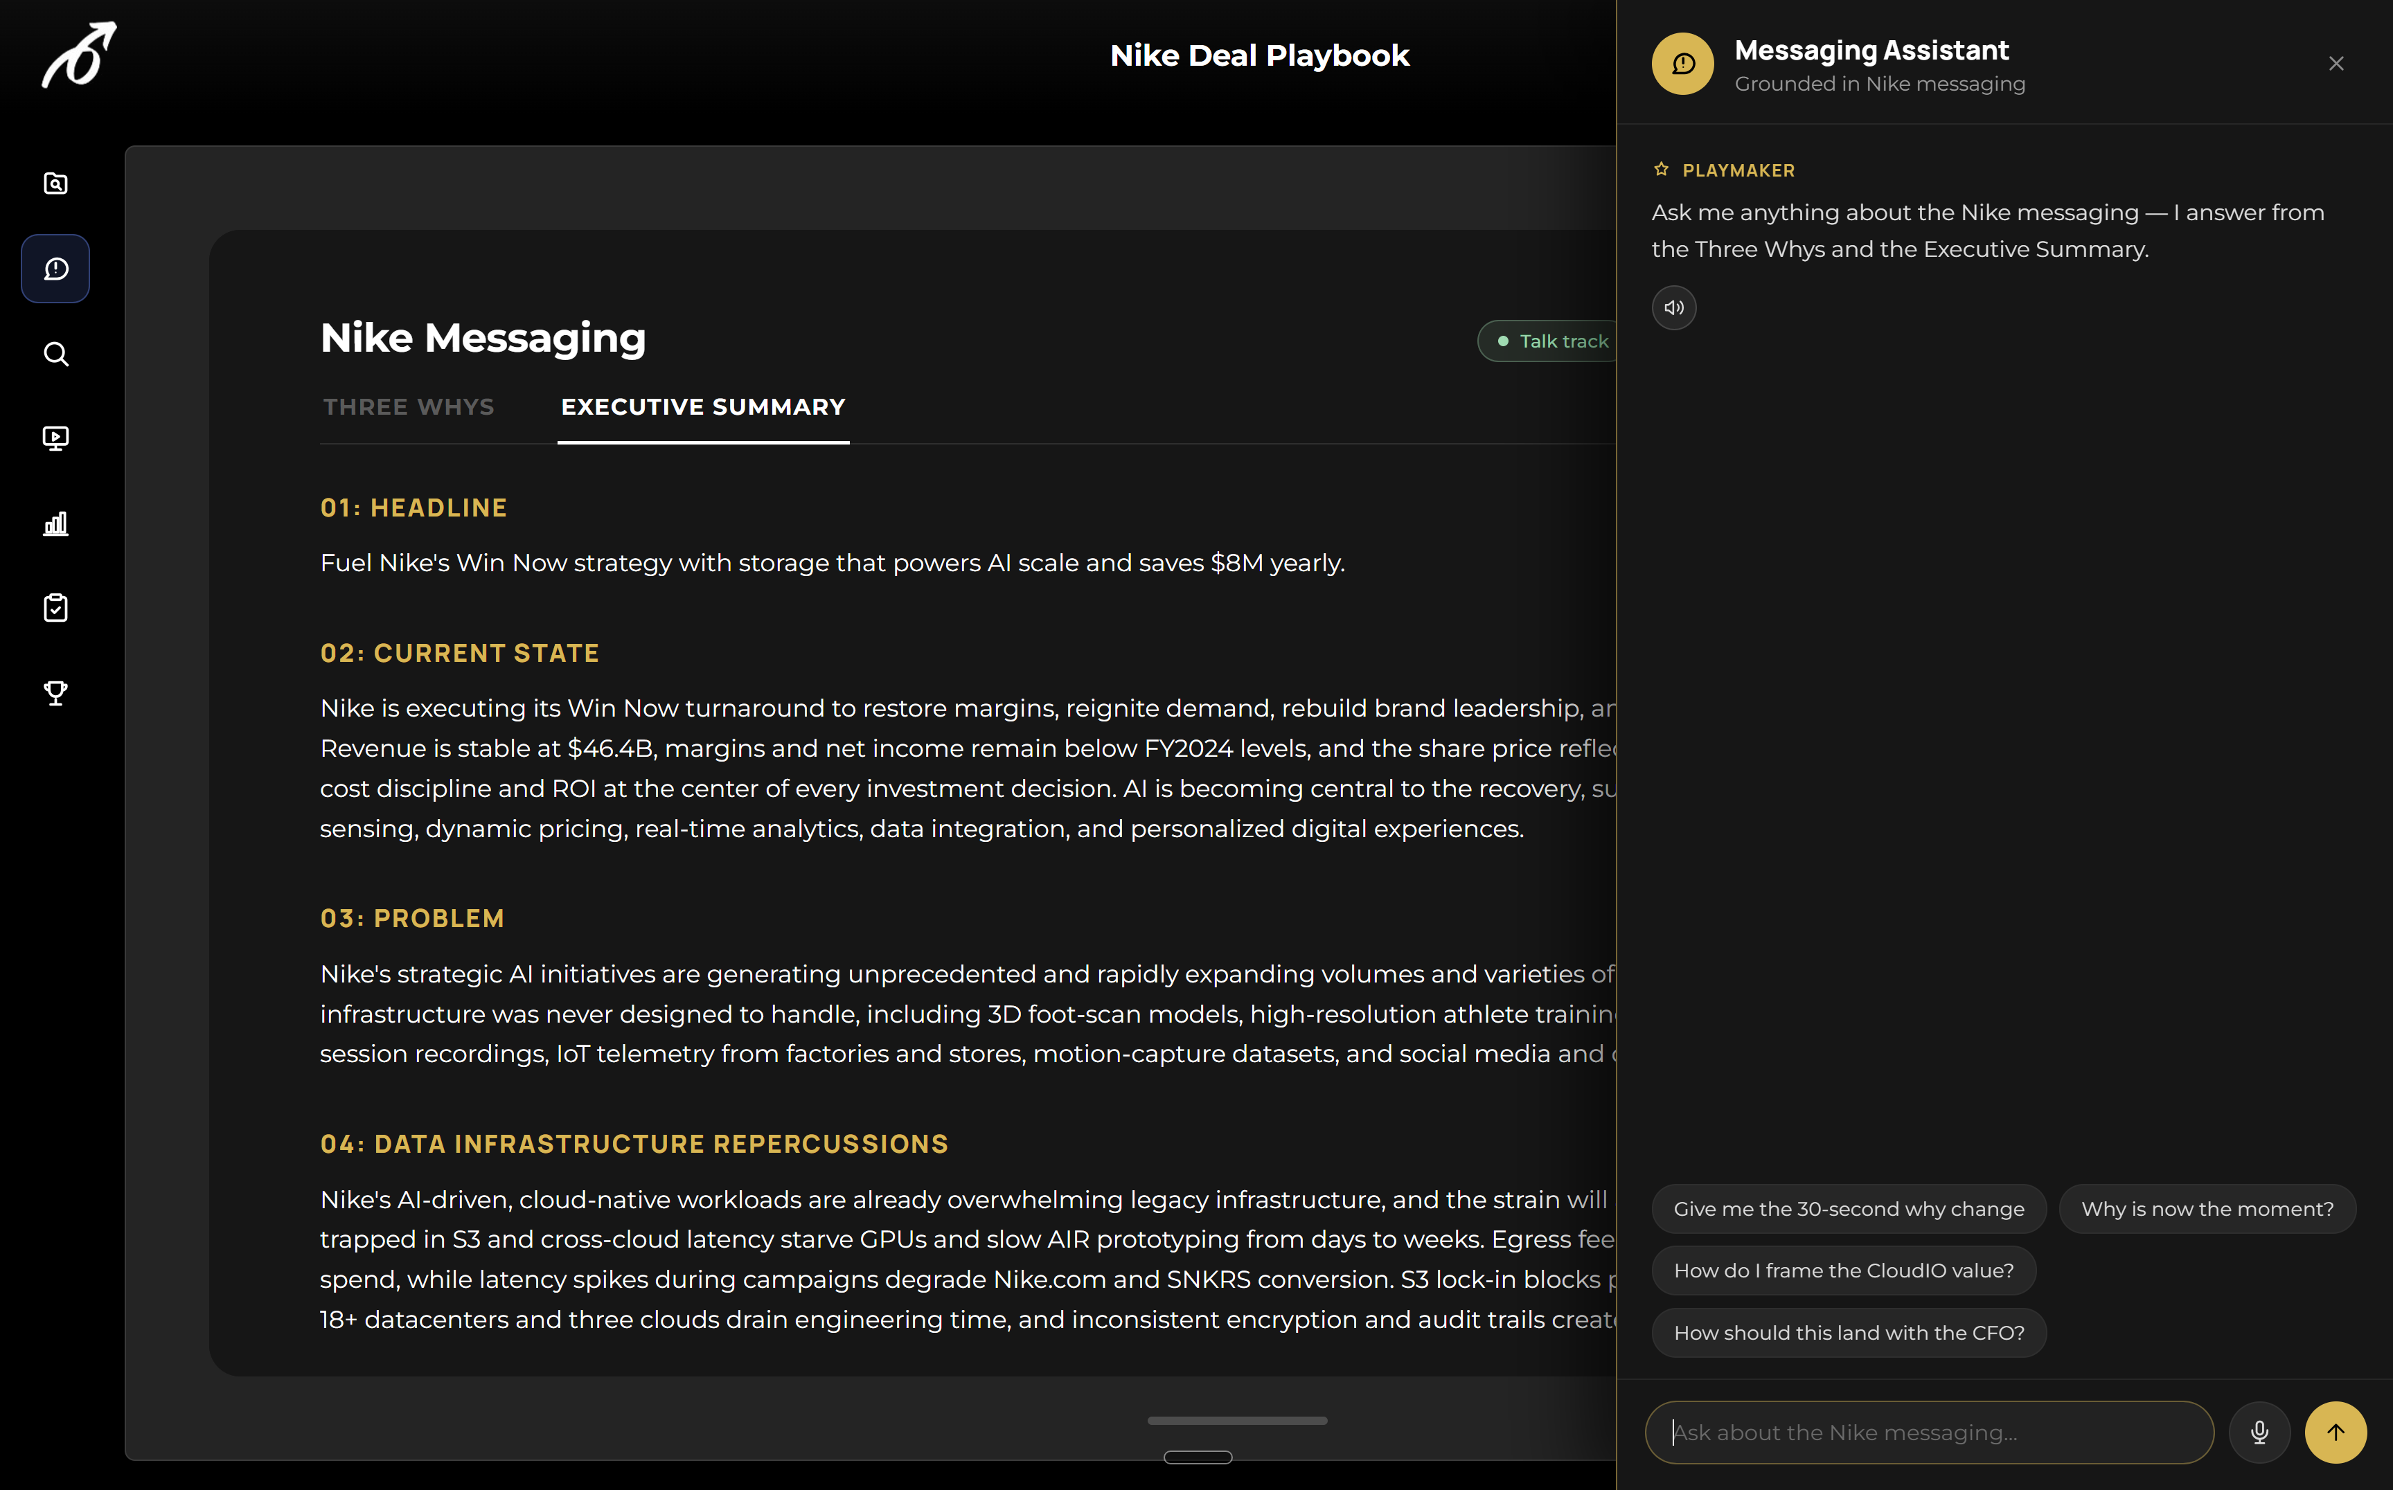Click the 'Nike Deal Playbook' page title
Viewport: 2393px width, 1490px height.
click(x=1260, y=55)
